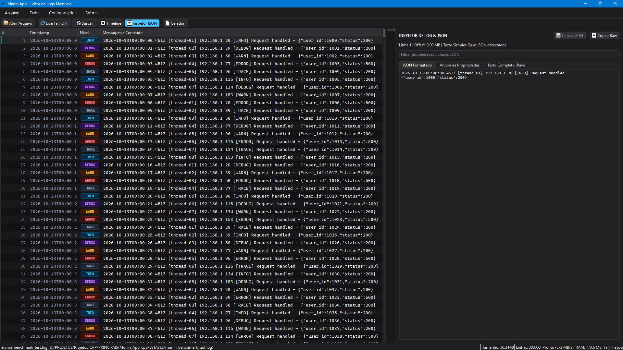Screen dimensions: 623x350
Task: Click the Copiar JSON button
Action: click(x=569, y=35)
